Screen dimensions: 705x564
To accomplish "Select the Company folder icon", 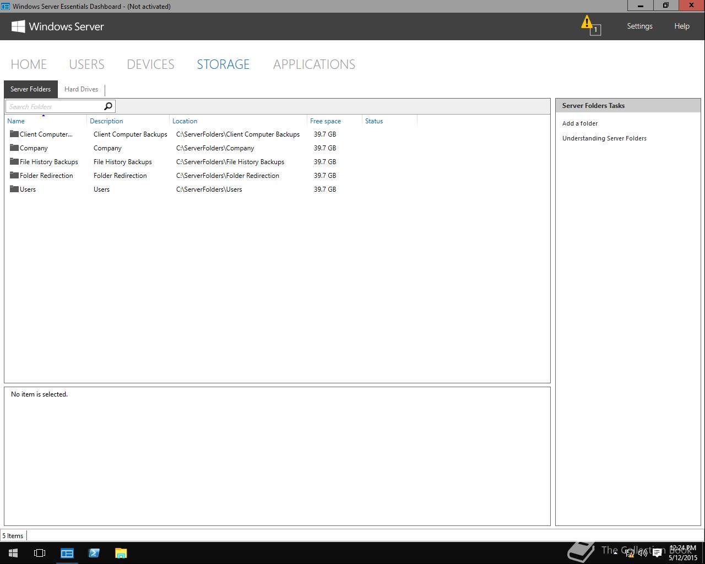I will coord(14,148).
